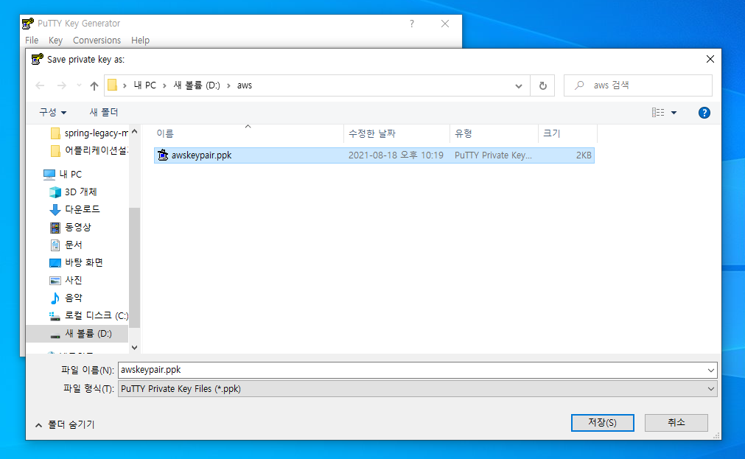Image resolution: width=745 pixels, height=459 pixels.
Task: Click sidebar scrollbar up arrow
Action: (134, 132)
